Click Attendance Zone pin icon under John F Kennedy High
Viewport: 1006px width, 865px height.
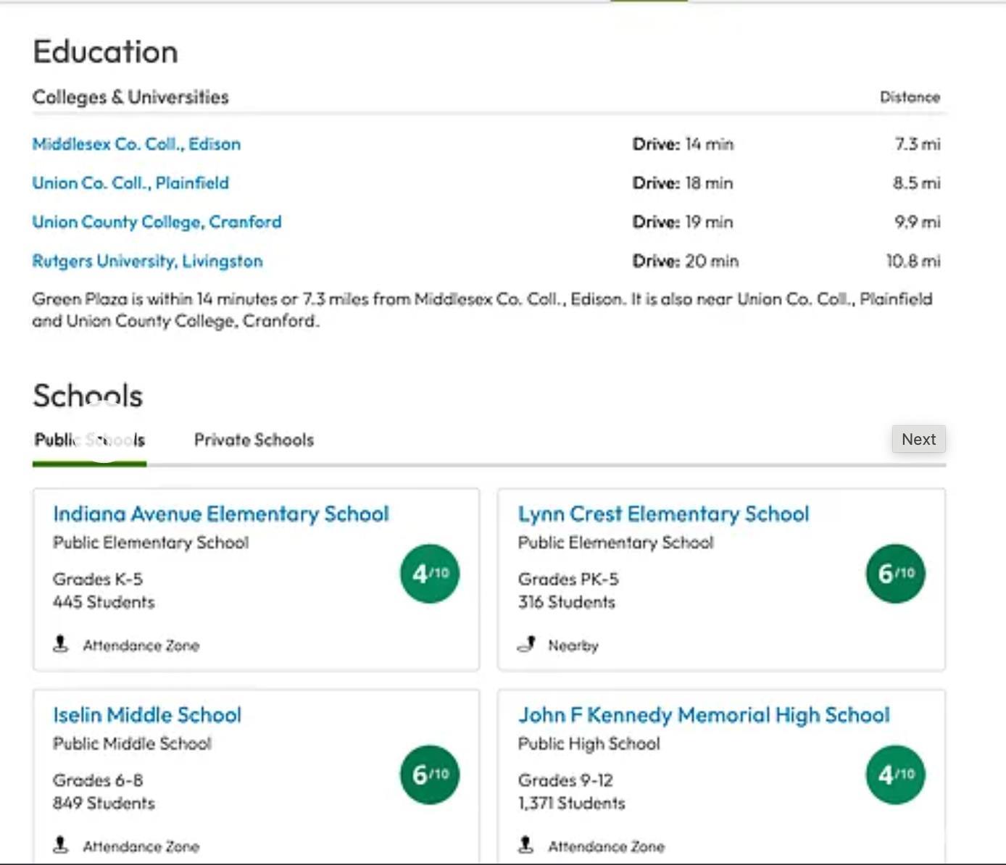pos(526,845)
